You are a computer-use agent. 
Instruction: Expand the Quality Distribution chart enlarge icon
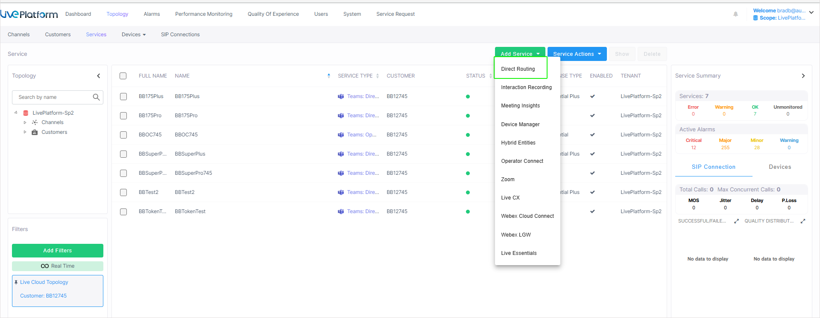[x=803, y=221]
